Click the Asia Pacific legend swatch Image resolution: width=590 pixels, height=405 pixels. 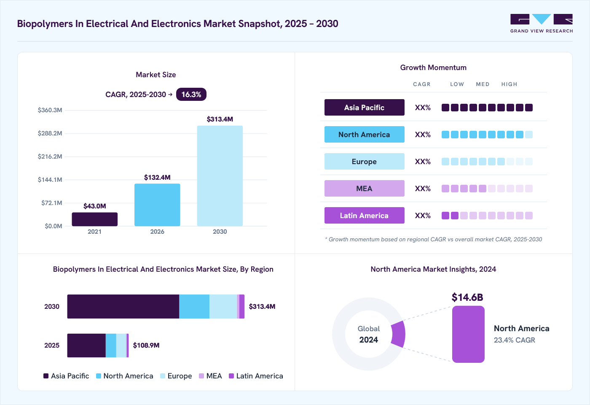[46, 376]
